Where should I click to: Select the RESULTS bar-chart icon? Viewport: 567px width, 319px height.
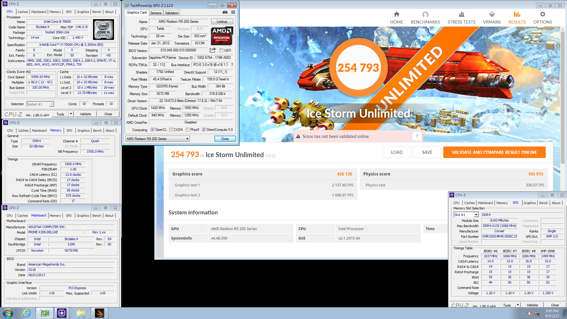pyautogui.click(x=517, y=14)
